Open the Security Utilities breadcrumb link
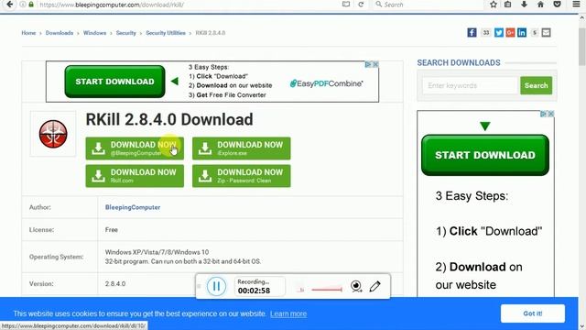The width and height of the screenshot is (586, 330). pyautogui.click(x=166, y=33)
